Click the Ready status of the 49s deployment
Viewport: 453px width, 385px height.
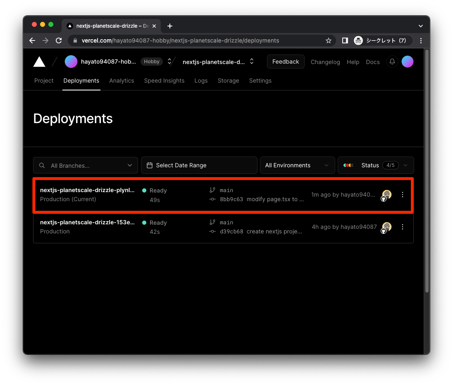155,190
